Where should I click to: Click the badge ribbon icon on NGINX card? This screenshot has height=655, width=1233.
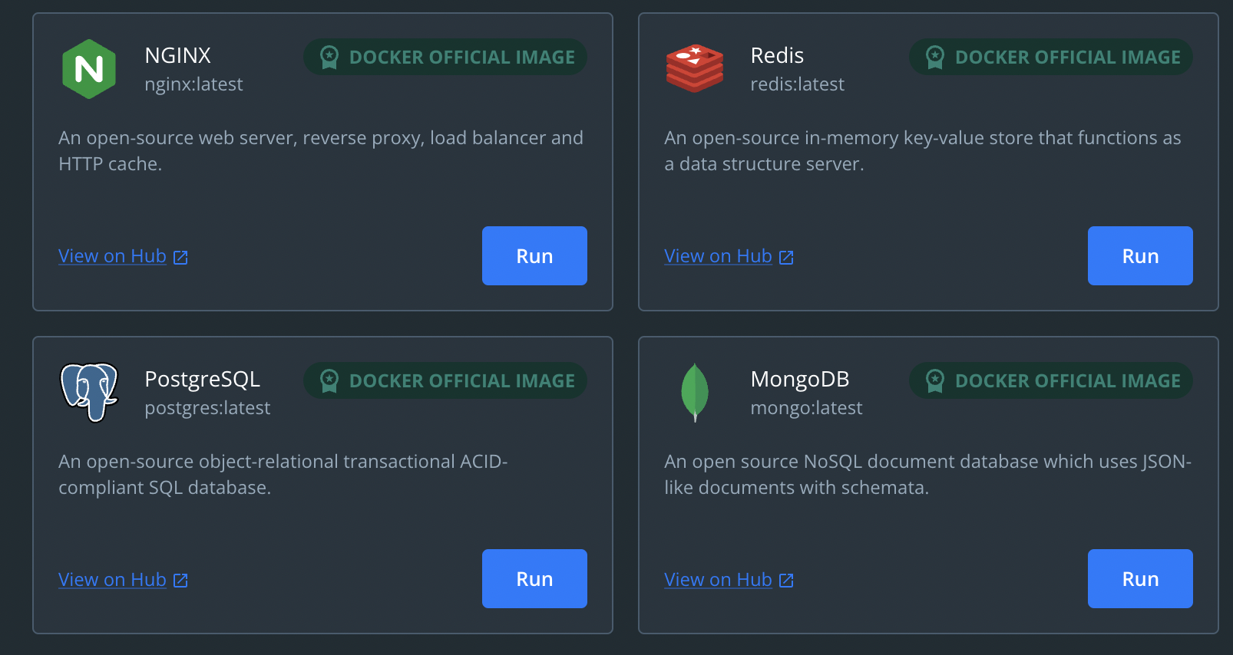click(x=329, y=58)
